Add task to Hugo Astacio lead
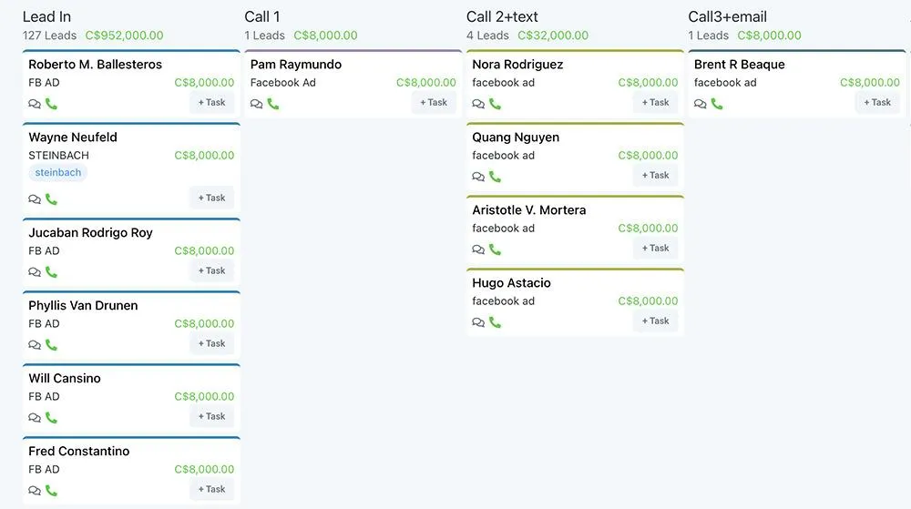 655,321
